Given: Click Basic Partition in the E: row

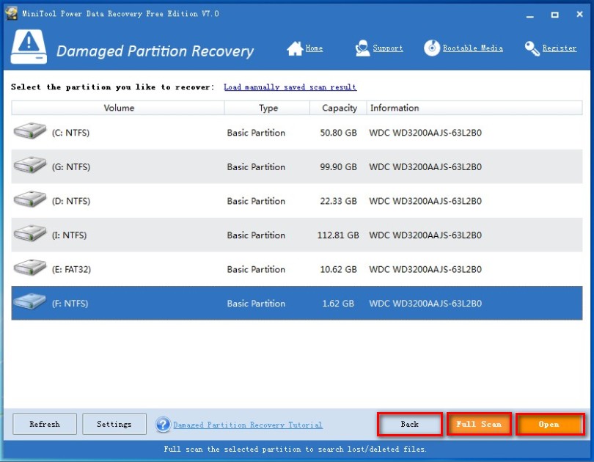Looking at the screenshot, I should coord(256,270).
